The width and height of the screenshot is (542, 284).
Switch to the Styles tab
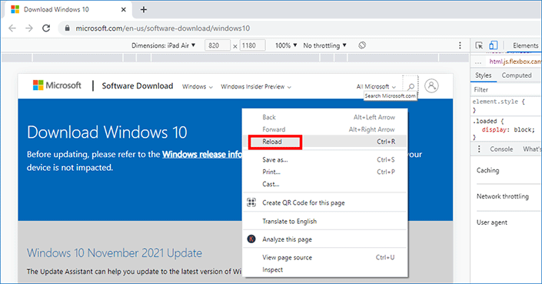click(x=483, y=75)
